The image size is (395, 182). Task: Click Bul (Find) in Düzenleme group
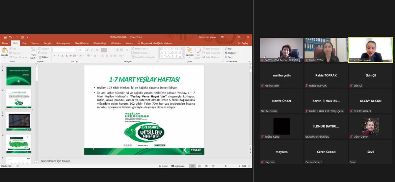[228, 49]
